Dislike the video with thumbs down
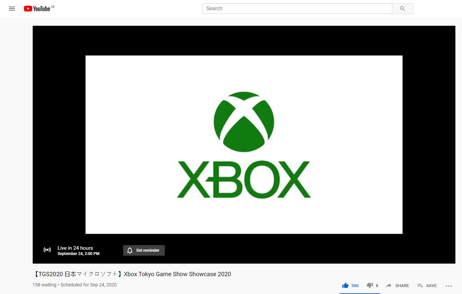Viewport: 462px width, 294px height. point(370,285)
